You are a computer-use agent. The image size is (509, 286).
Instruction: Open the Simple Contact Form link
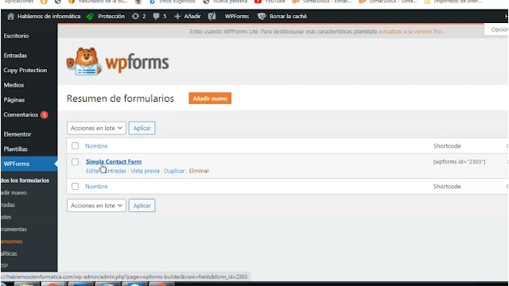(x=114, y=161)
